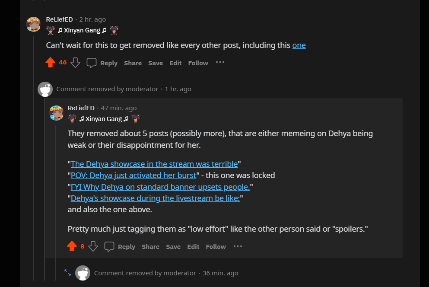The width and height of the screenshot is (429, 287).
Task: Click Edit on the reply comment
Action: [x=193, y=246]
